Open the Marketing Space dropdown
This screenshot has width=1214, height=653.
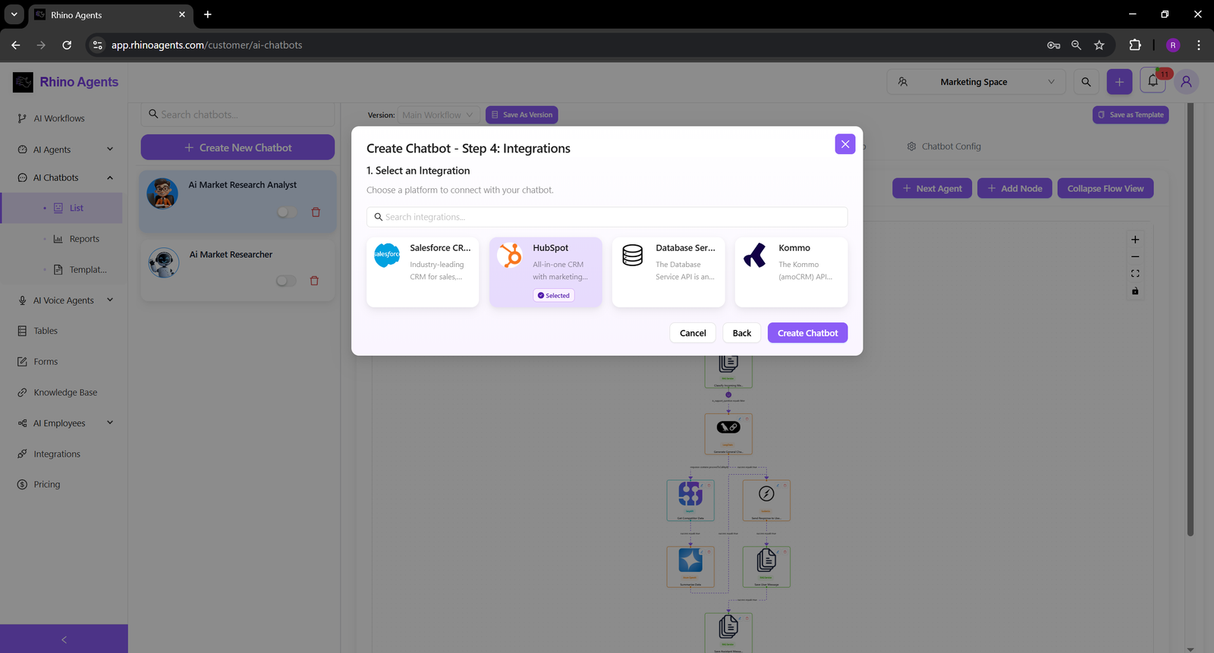click(x=977, y=82)
